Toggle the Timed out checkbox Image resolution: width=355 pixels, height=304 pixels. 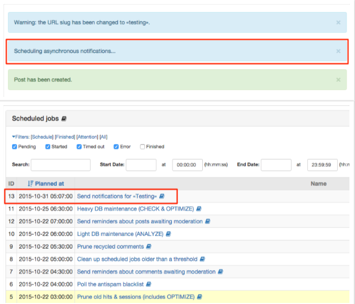(79, 147)
